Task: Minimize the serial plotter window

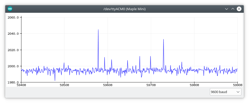Action: click(227, 9)
